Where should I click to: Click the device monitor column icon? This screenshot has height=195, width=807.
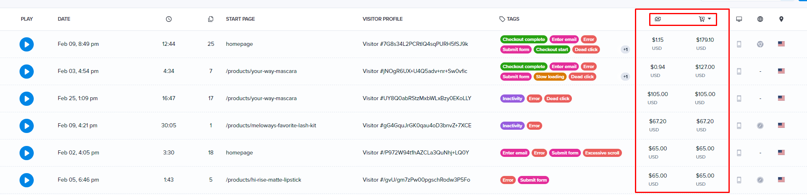739,19
